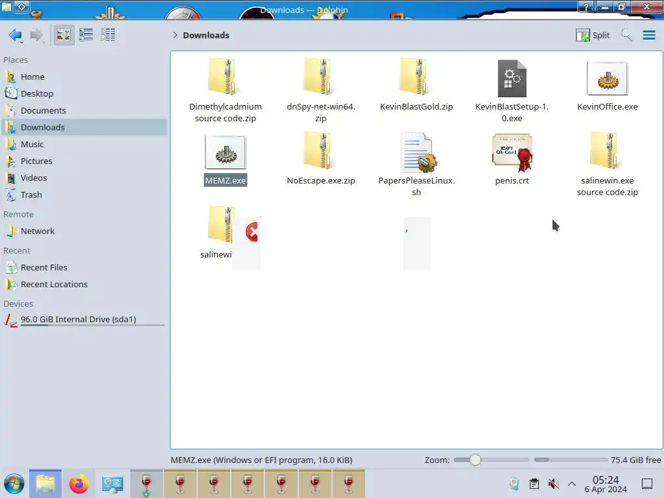Select PapersPleaseLinux.sh script icon
The height and width of the screenshot is (498, 664).
coord(419,152)
